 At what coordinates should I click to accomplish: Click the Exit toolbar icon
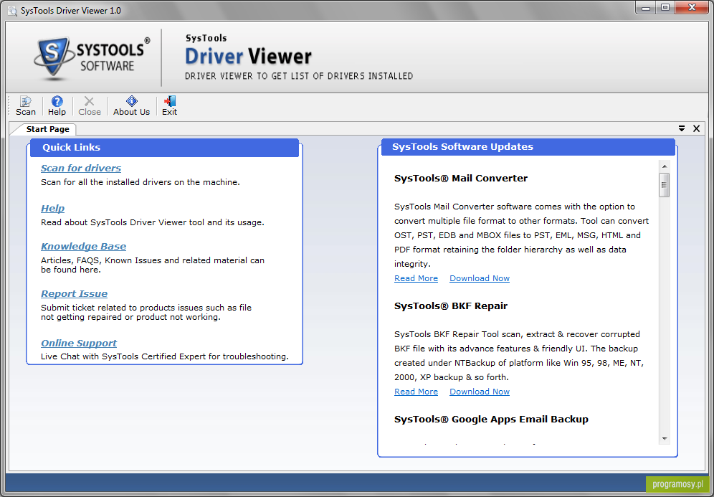click(169, 105)
